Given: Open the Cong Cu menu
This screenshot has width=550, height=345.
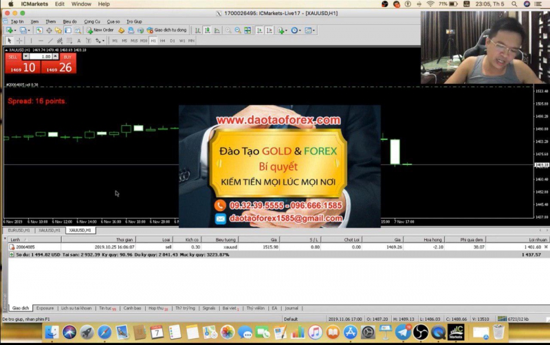Looking at the screenshot, I should pyautogui.click(x=92, y=21).
